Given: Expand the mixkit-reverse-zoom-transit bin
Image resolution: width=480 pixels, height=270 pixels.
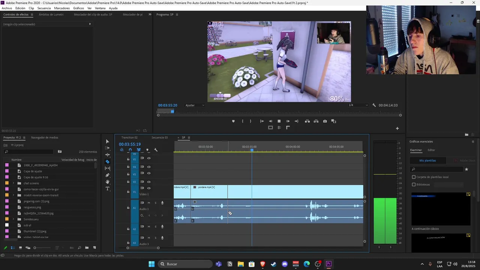Looking at the screenshot, I should pyautogui.click(x=13, y=195).
